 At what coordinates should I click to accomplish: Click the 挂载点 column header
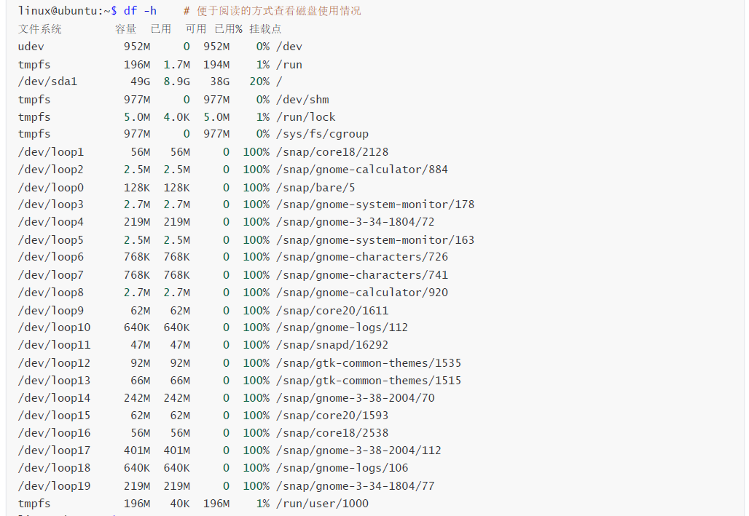point(265,29)
